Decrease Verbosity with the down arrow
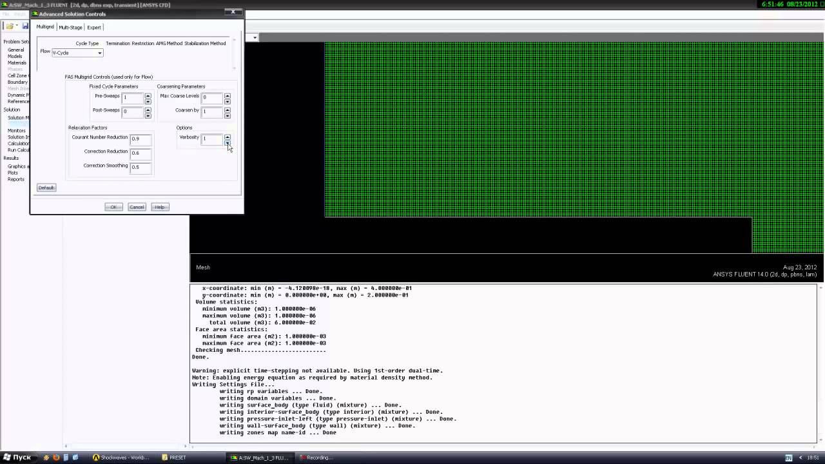Screen dimensions: 825x464 [x=227, y=142]
